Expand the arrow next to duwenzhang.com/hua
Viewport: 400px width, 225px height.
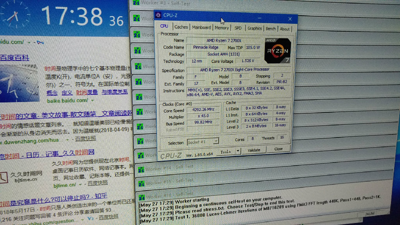(67, 140)
